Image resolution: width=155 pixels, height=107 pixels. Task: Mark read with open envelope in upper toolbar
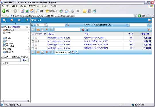42,30
